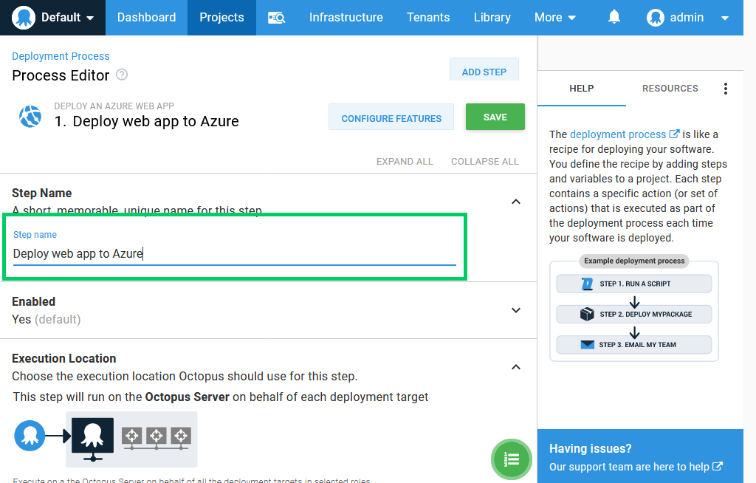This screenshot has width=756, height=483.
Task: Open the Default space switcher
Action: (x=52, y=18)
